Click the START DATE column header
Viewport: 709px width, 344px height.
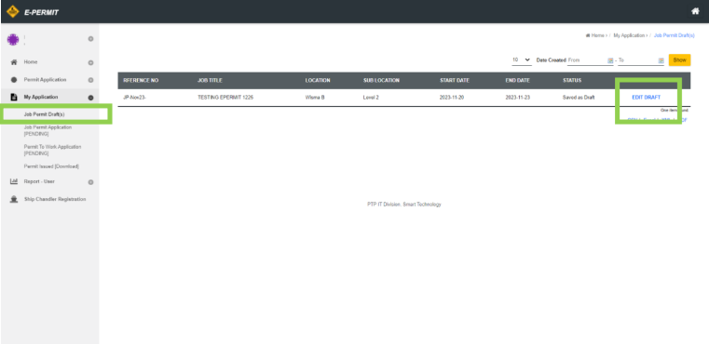[x=455, y=81]
